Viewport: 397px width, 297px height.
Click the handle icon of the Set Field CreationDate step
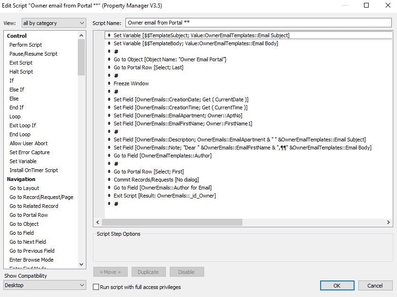point(109,99)
